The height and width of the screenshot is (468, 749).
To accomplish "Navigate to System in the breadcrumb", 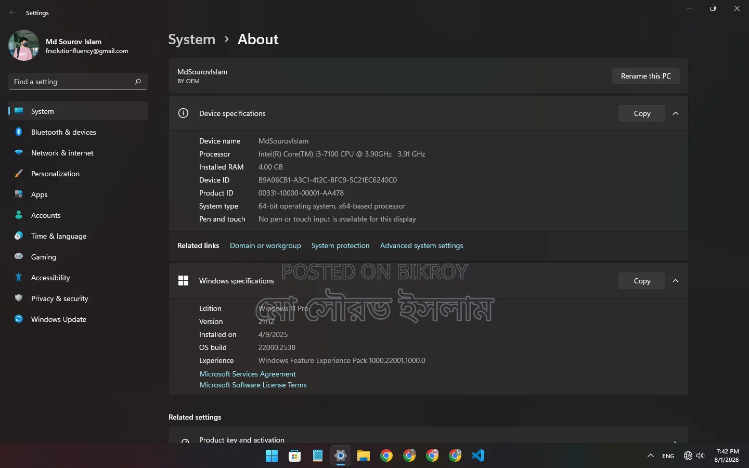I will [191, 40].
